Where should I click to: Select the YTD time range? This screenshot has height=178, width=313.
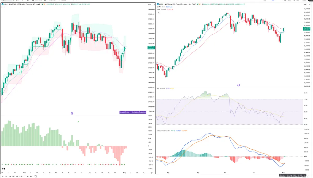pos(21,176)
